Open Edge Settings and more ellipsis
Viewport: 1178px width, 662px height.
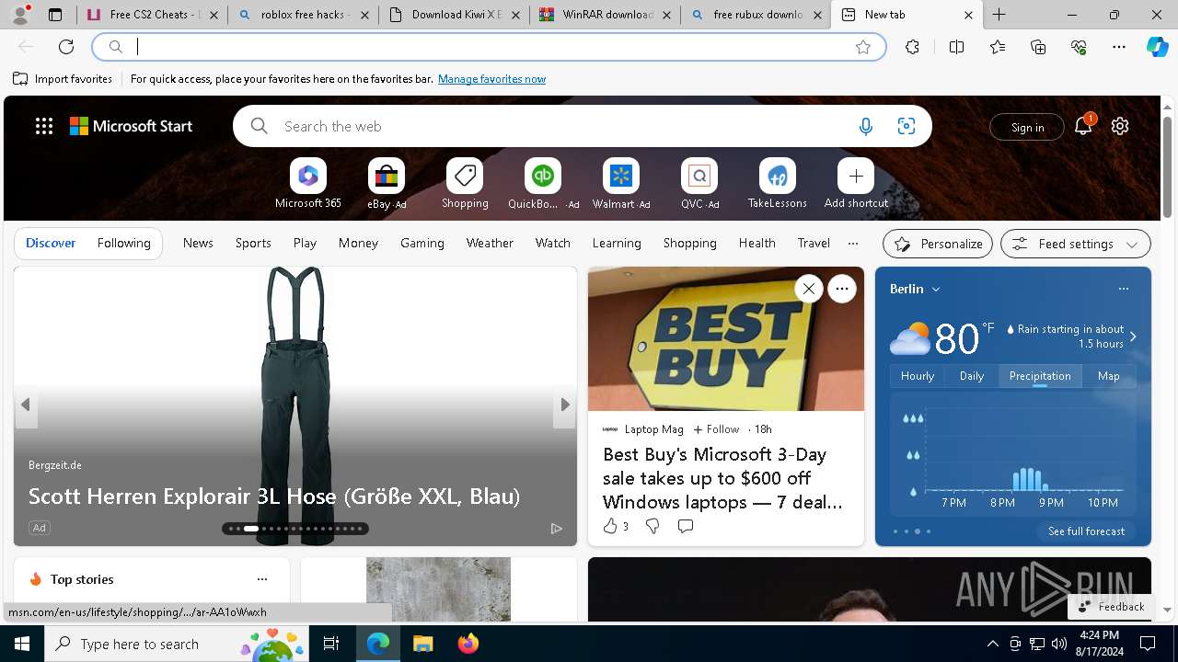coord(1119,47)
